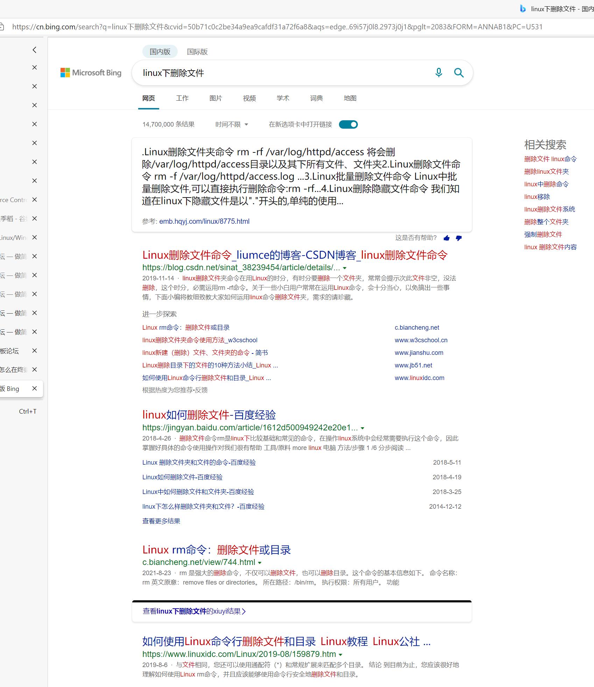Close the tab labeled 'rce Contr'

(34, 200)
